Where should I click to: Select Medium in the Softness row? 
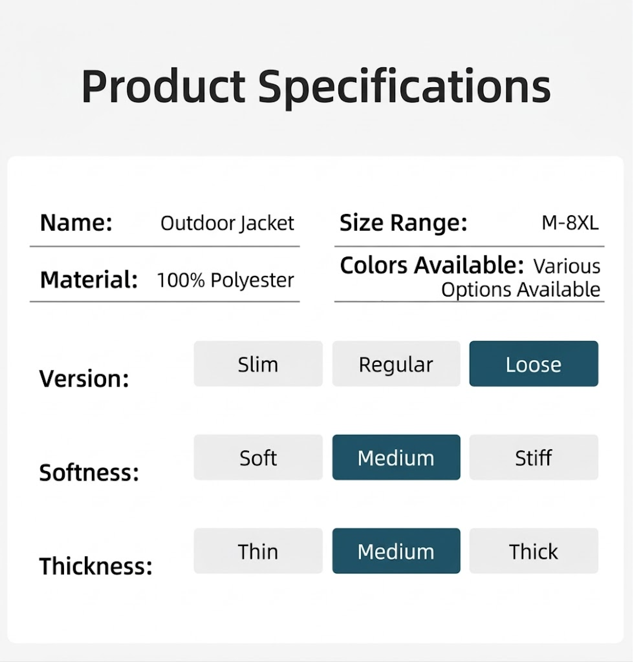pos(396,457)
